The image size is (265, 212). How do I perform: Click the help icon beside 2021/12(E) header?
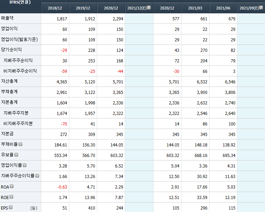click(149, 8)
